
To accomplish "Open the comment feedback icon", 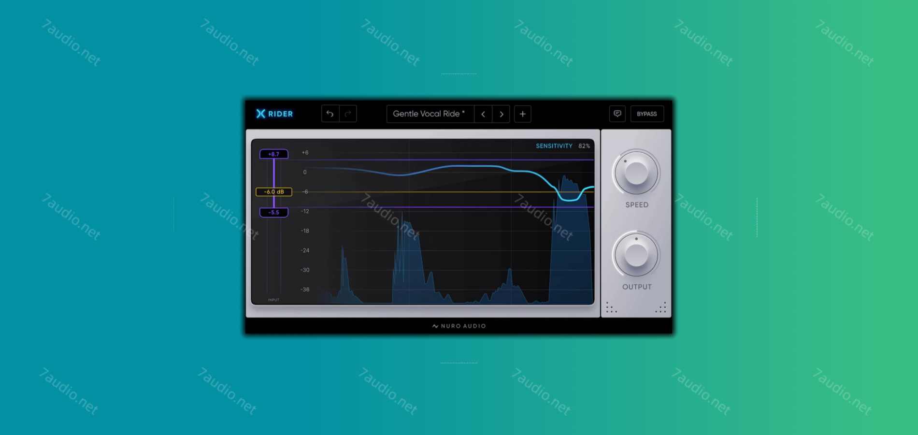I will 617,114.
